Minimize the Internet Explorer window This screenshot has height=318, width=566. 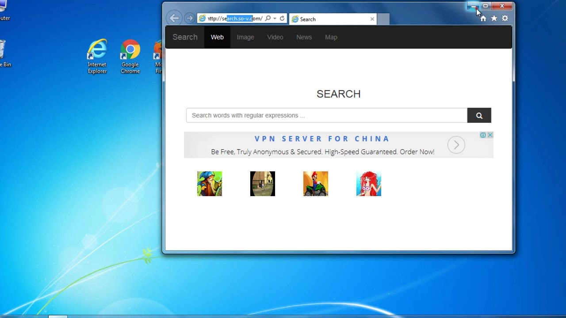pyautogui.click(x=473, y=6)
